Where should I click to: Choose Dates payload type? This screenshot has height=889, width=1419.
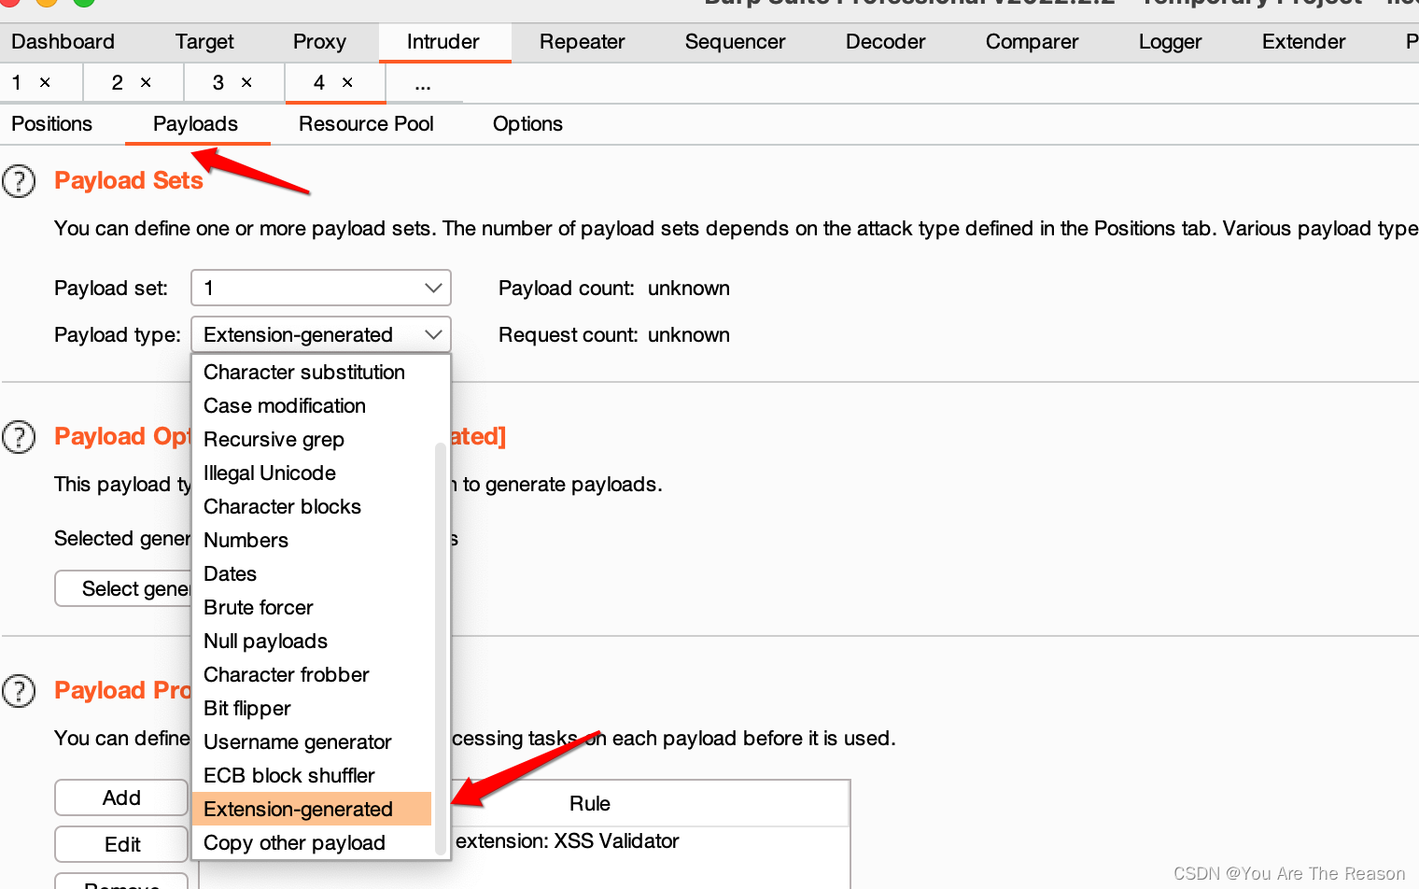click(x=313, y=573)
